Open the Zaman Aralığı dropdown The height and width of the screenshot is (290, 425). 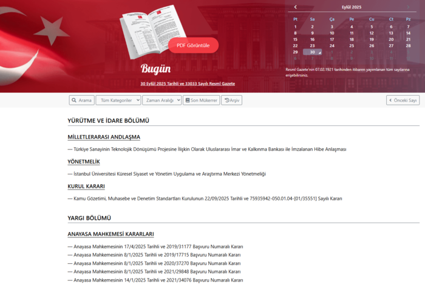(x=162, y=101)
